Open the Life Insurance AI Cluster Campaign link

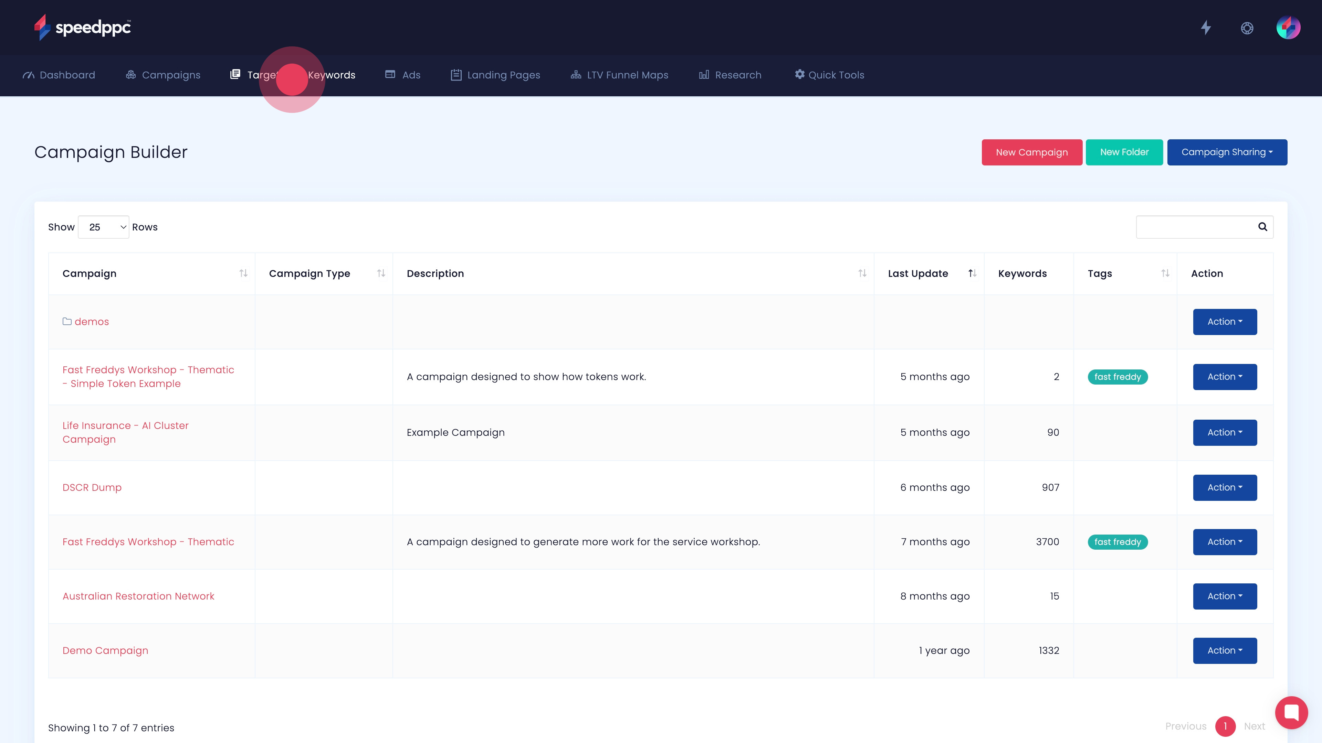(x=125, y=432)
